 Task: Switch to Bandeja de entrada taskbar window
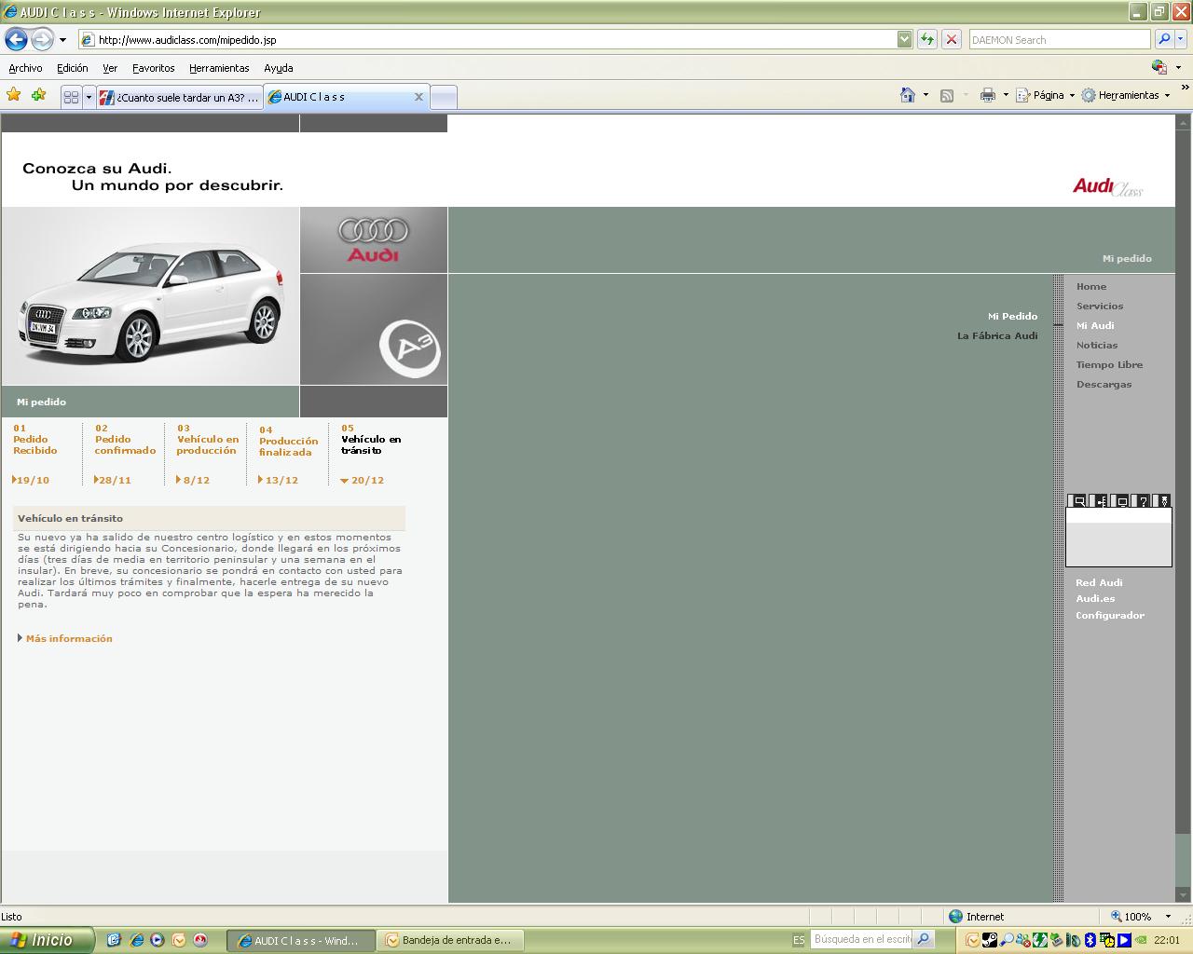click(451, 940)
